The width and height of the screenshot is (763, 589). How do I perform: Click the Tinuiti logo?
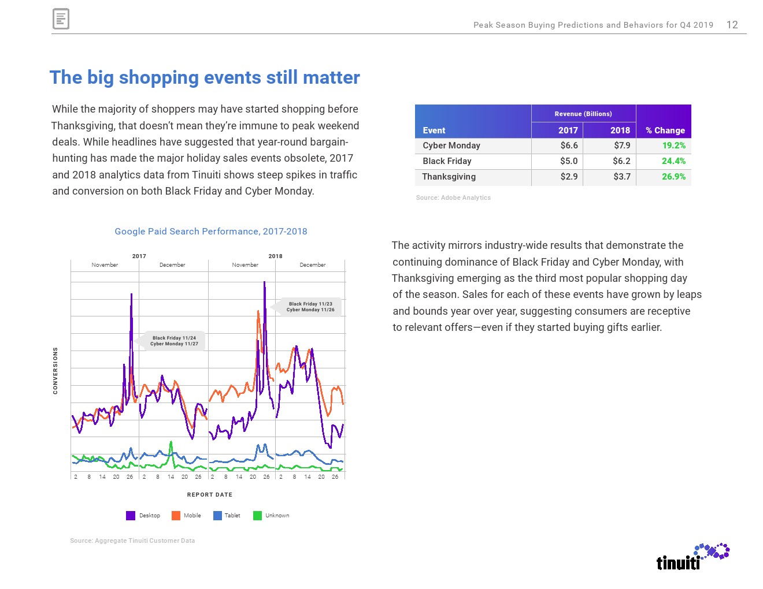click(x=692, y=557)
